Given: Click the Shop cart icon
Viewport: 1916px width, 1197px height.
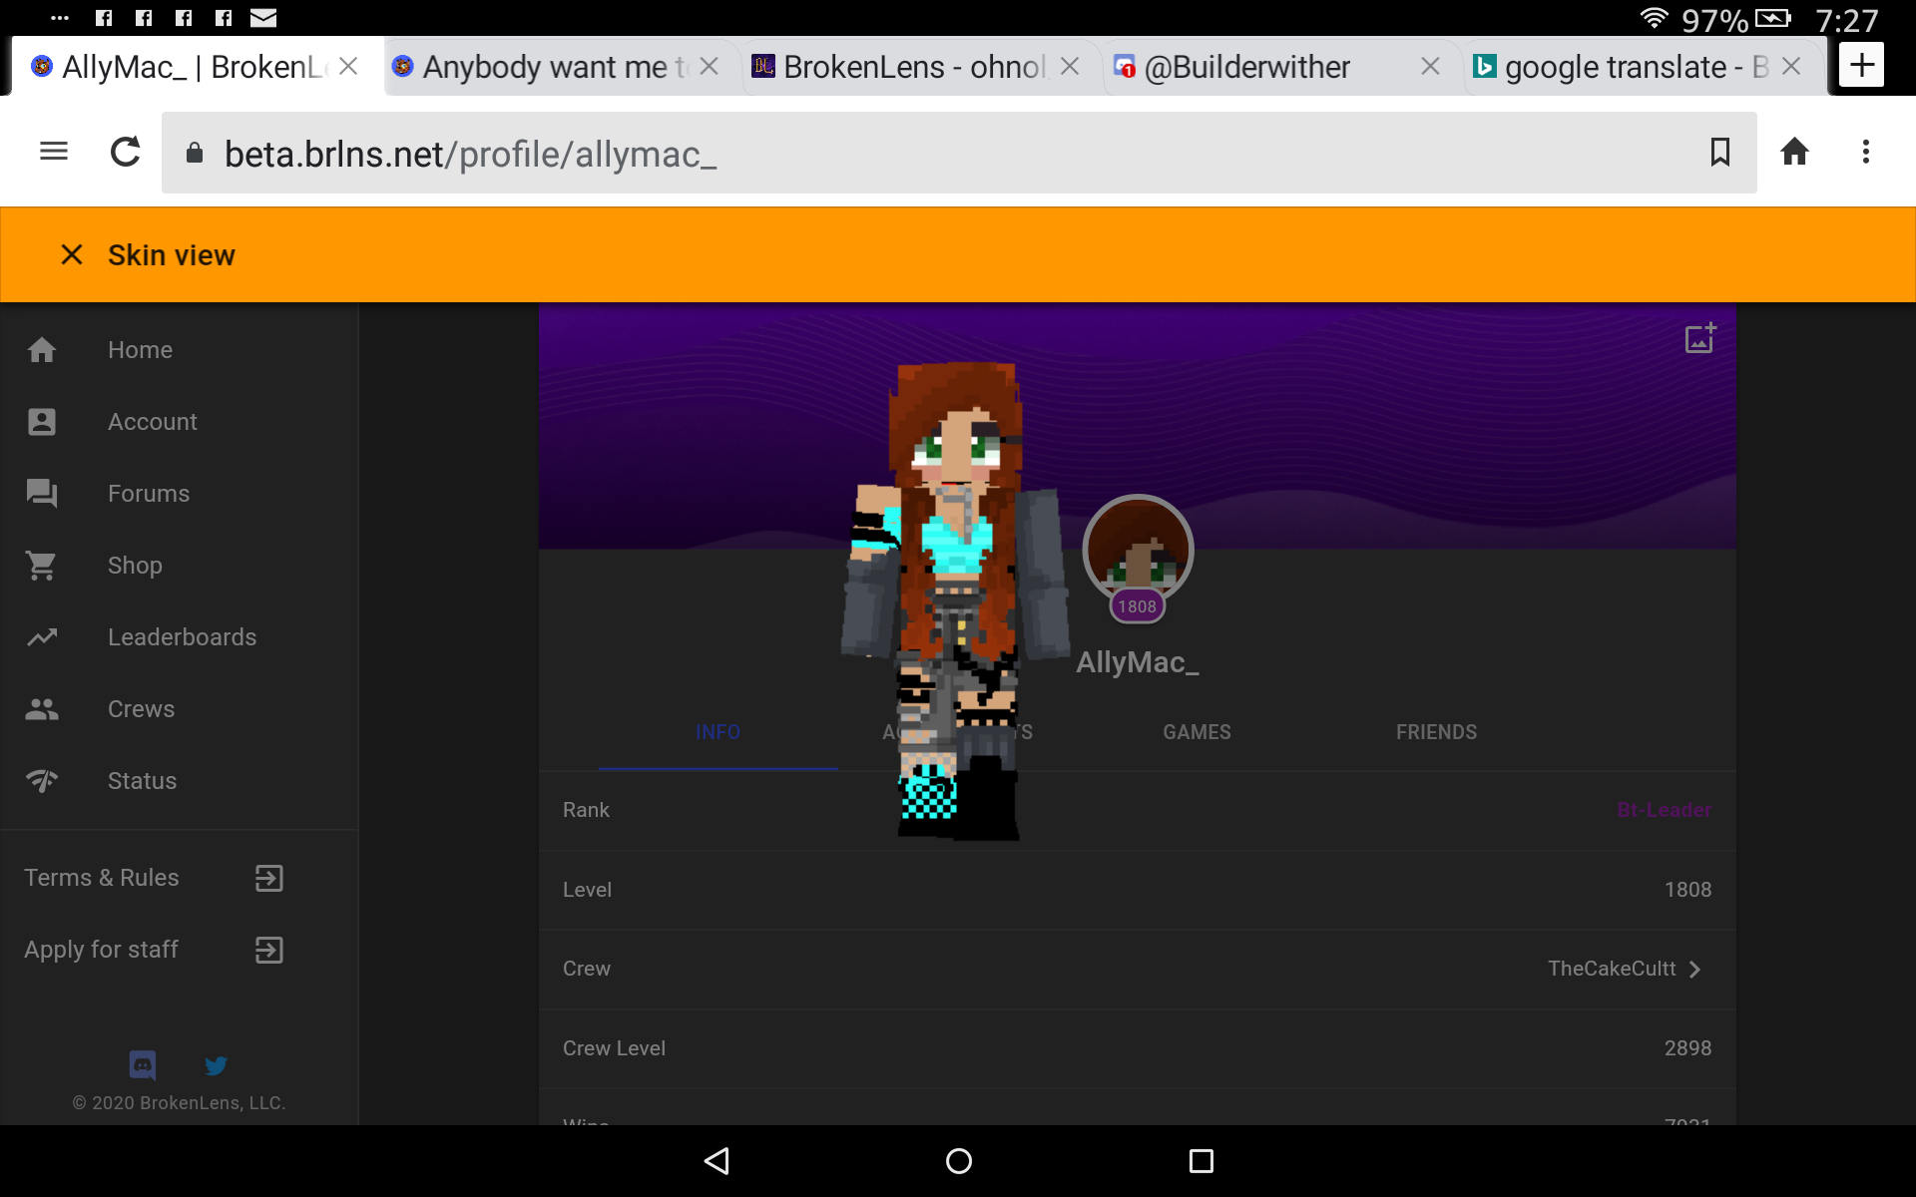Looking at the screenshot, I should pos(42,566).
